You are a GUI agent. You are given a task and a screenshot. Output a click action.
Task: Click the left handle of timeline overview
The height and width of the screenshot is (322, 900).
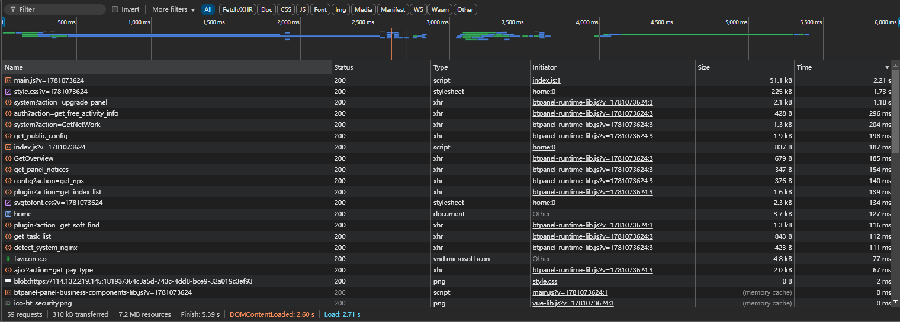point(3,22)
